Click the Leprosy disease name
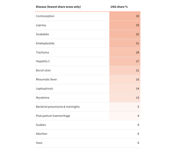175x150 pixels. pyautogui.click(x=41, y=25)
